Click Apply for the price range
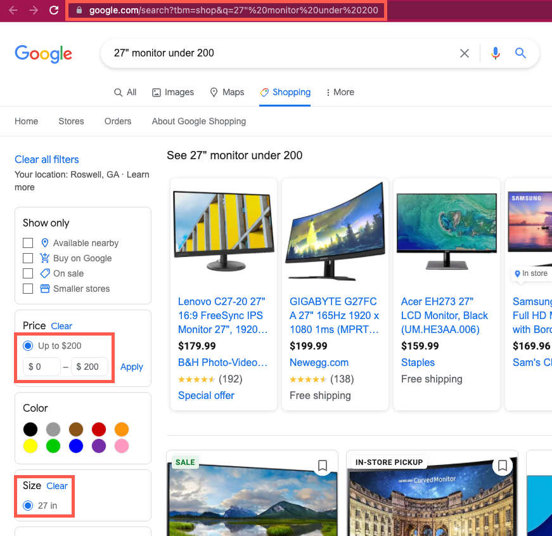The image size is (552, 536). [132, 367]
